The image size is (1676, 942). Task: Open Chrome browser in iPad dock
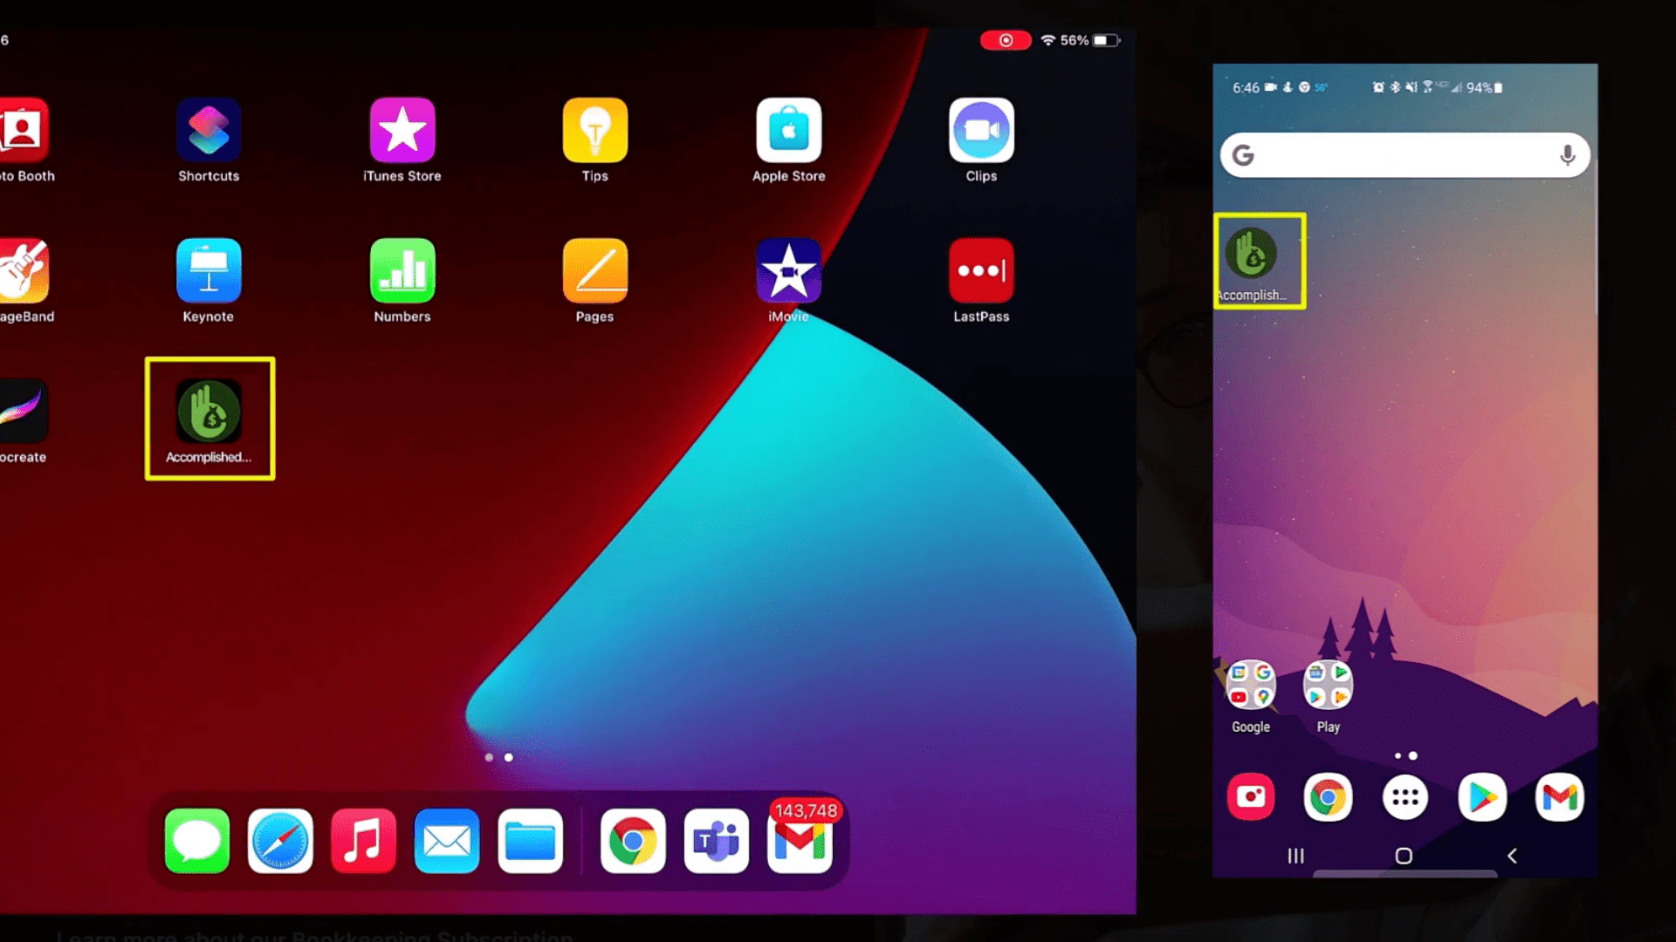631,840
